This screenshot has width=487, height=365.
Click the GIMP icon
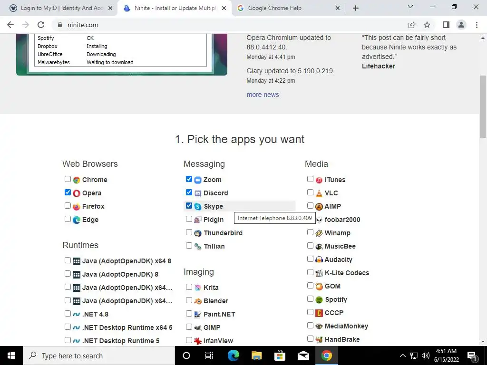198,328
